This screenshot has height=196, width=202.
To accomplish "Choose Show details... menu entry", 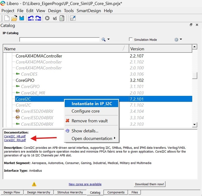I will click(x=91, y=131).
